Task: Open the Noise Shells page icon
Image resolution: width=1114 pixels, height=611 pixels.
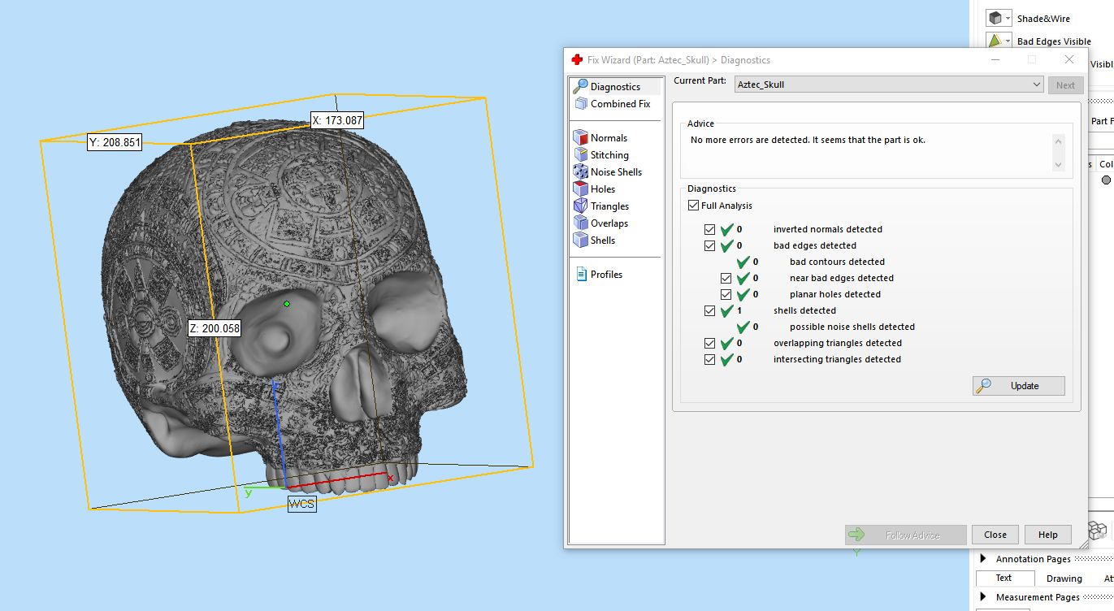Action: coord(580,172)
